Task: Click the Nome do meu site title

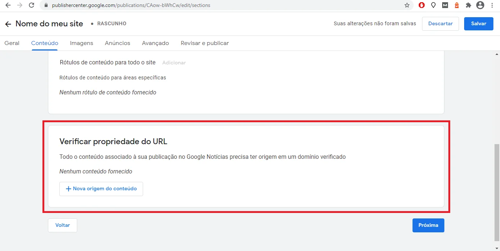Action: [x=49, y=24]
